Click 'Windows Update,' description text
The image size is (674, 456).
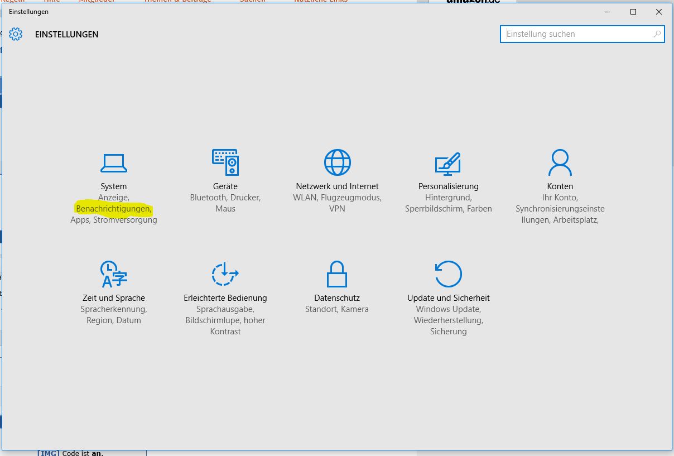pyautogui.click(x=449, y=309)
